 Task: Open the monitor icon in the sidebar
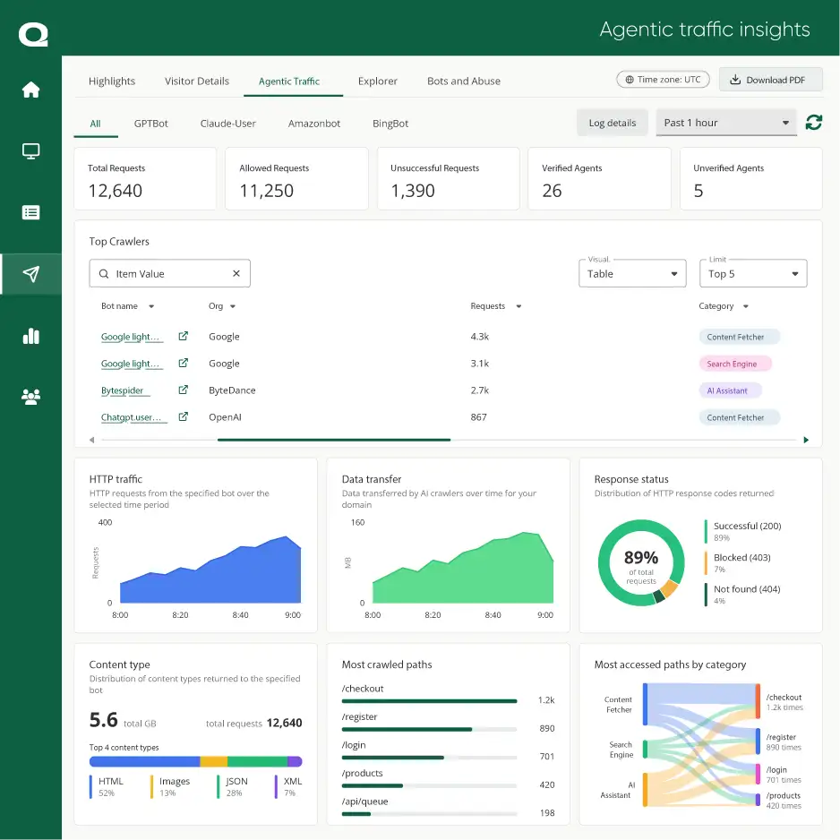pos(30,151)
